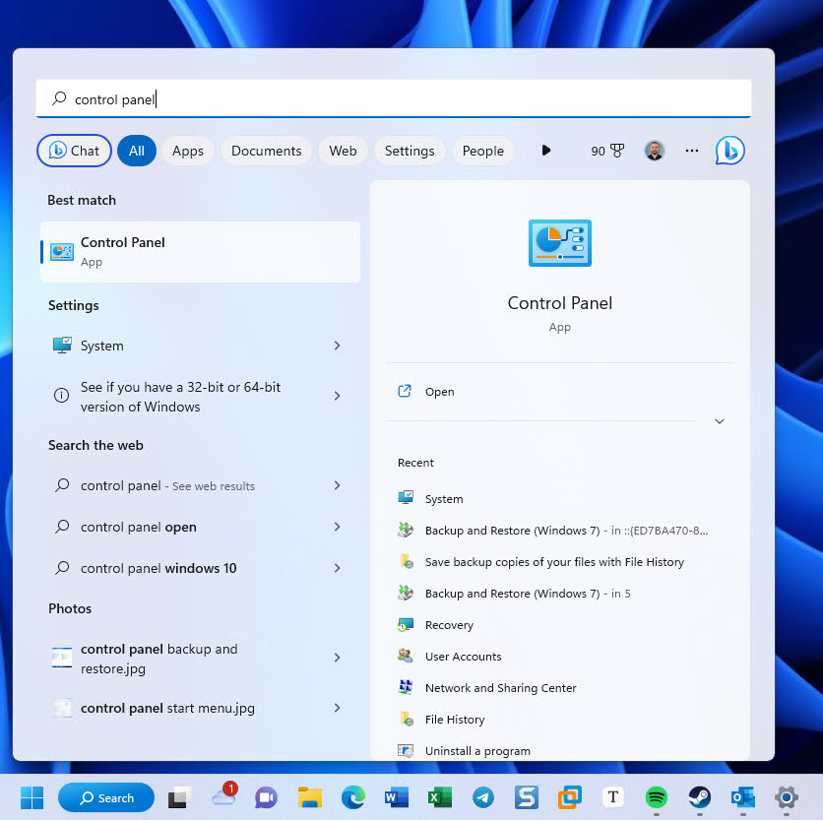
Task: Click the search magnifier icon in search box
Action: tap(59, 98)
